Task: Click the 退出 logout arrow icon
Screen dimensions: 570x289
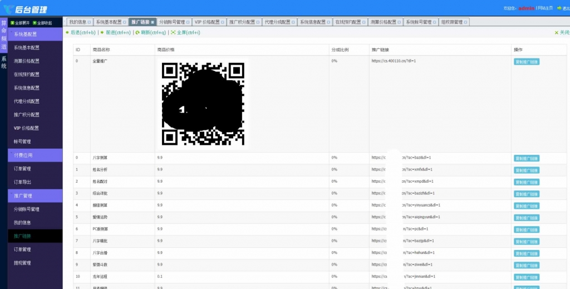Action: pyautogui.click(x=559, y=8)
